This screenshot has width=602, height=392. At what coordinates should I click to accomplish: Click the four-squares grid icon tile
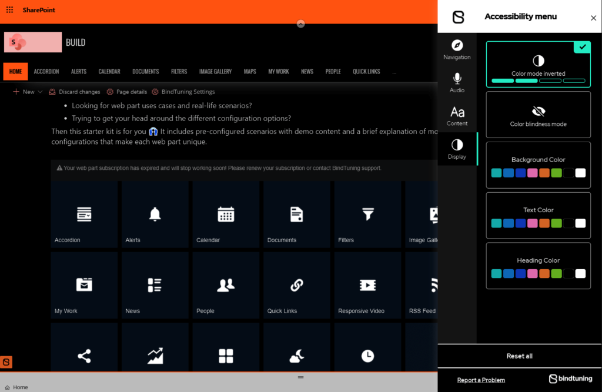(x=226, y=347)
